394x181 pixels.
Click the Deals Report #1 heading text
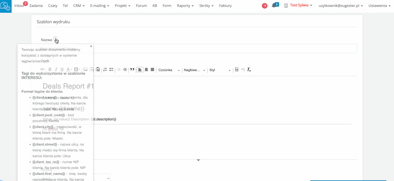[68, 86]
